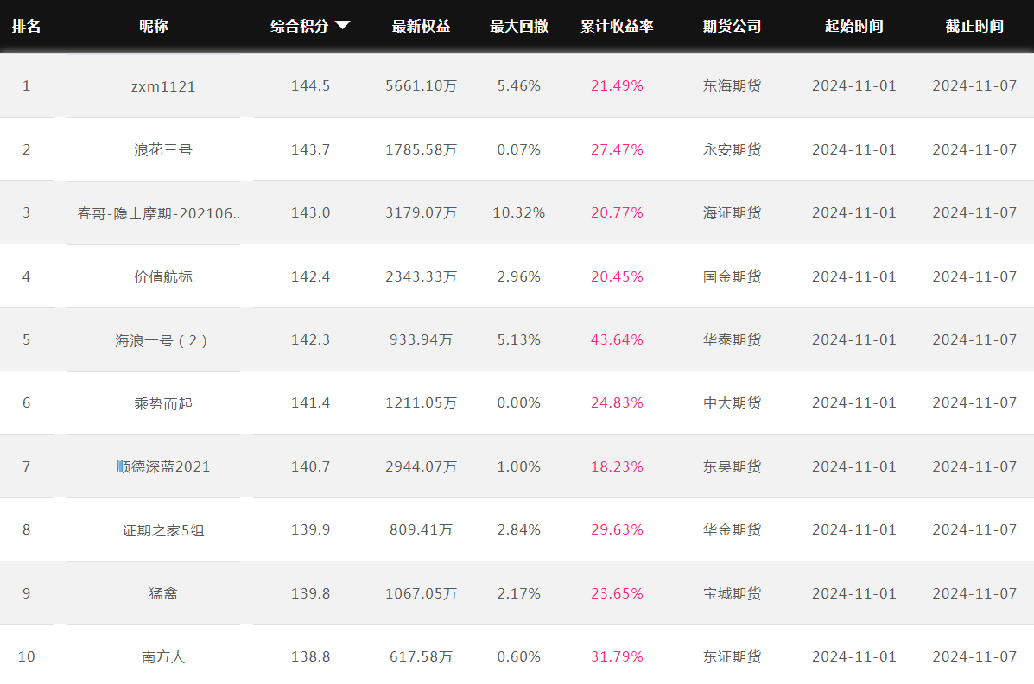Image resolution: width=1034 pixels, height=684 pixels.
Task: Click score value 138.8
Action: pyautogui.click(x=311, y=656)
